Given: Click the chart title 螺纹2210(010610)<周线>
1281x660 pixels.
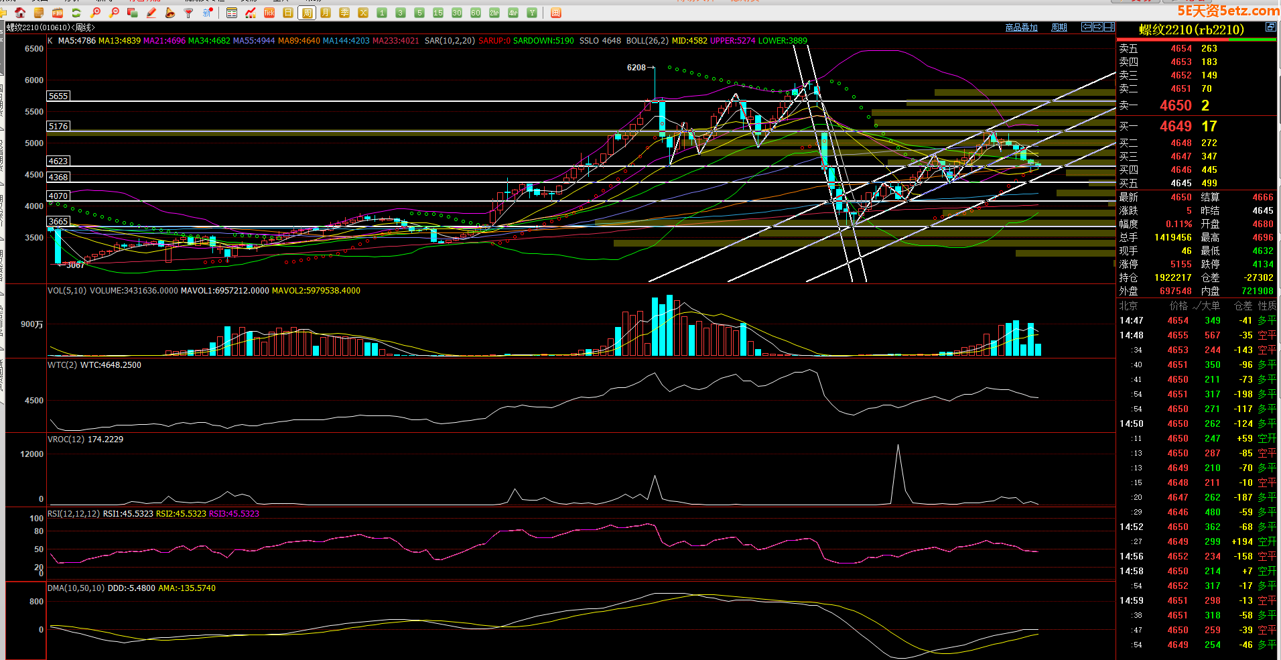Looking at the screenshot, I should click(51, 27).
